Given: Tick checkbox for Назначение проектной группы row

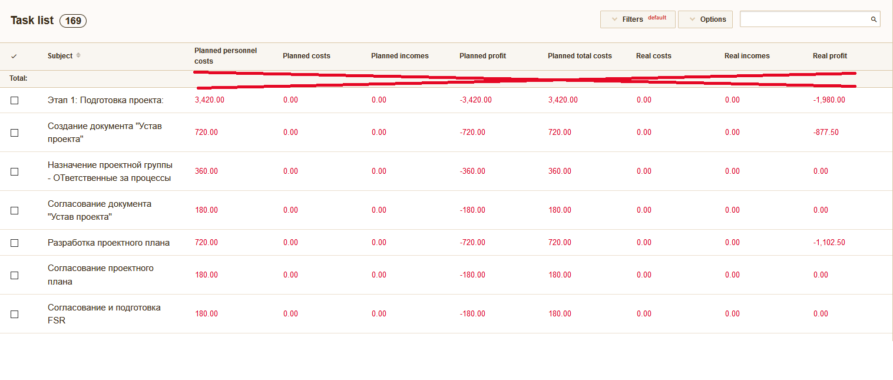Looking at the screenshot, I should pos(15,171).
